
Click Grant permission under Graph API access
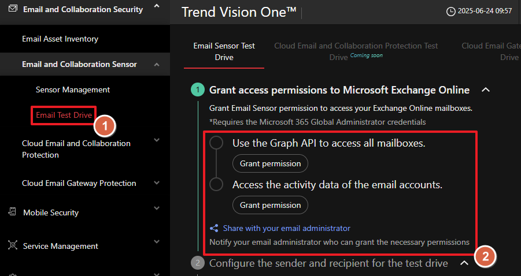click(270, 163)
